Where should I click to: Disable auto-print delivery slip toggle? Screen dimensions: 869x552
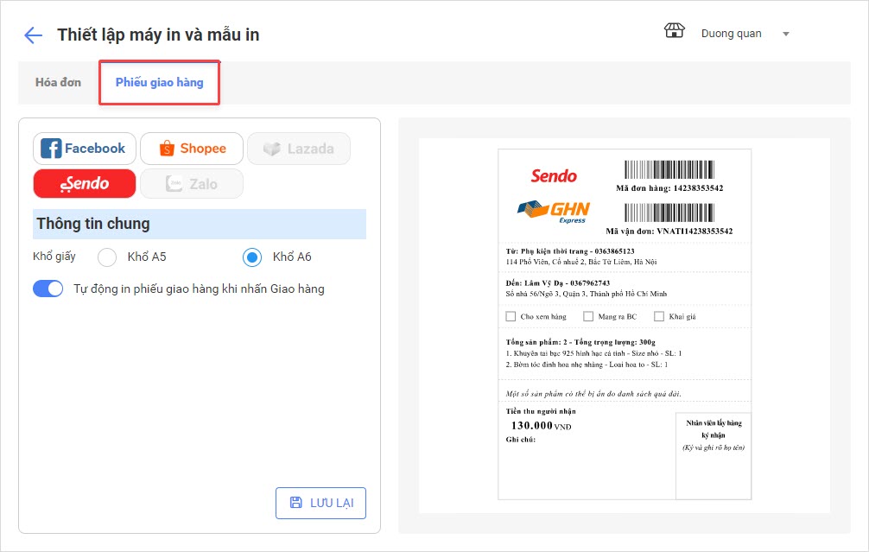pyautogui.click(x=48, y=289)
